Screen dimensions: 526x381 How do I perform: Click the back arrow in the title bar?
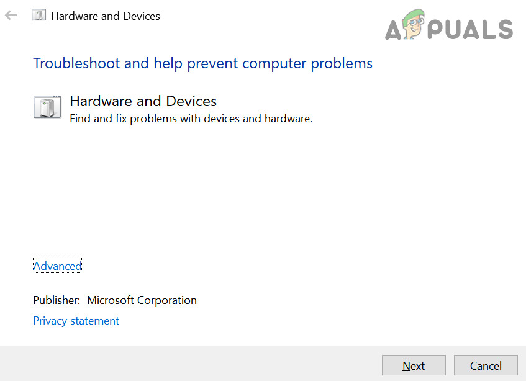click(11, 16)
